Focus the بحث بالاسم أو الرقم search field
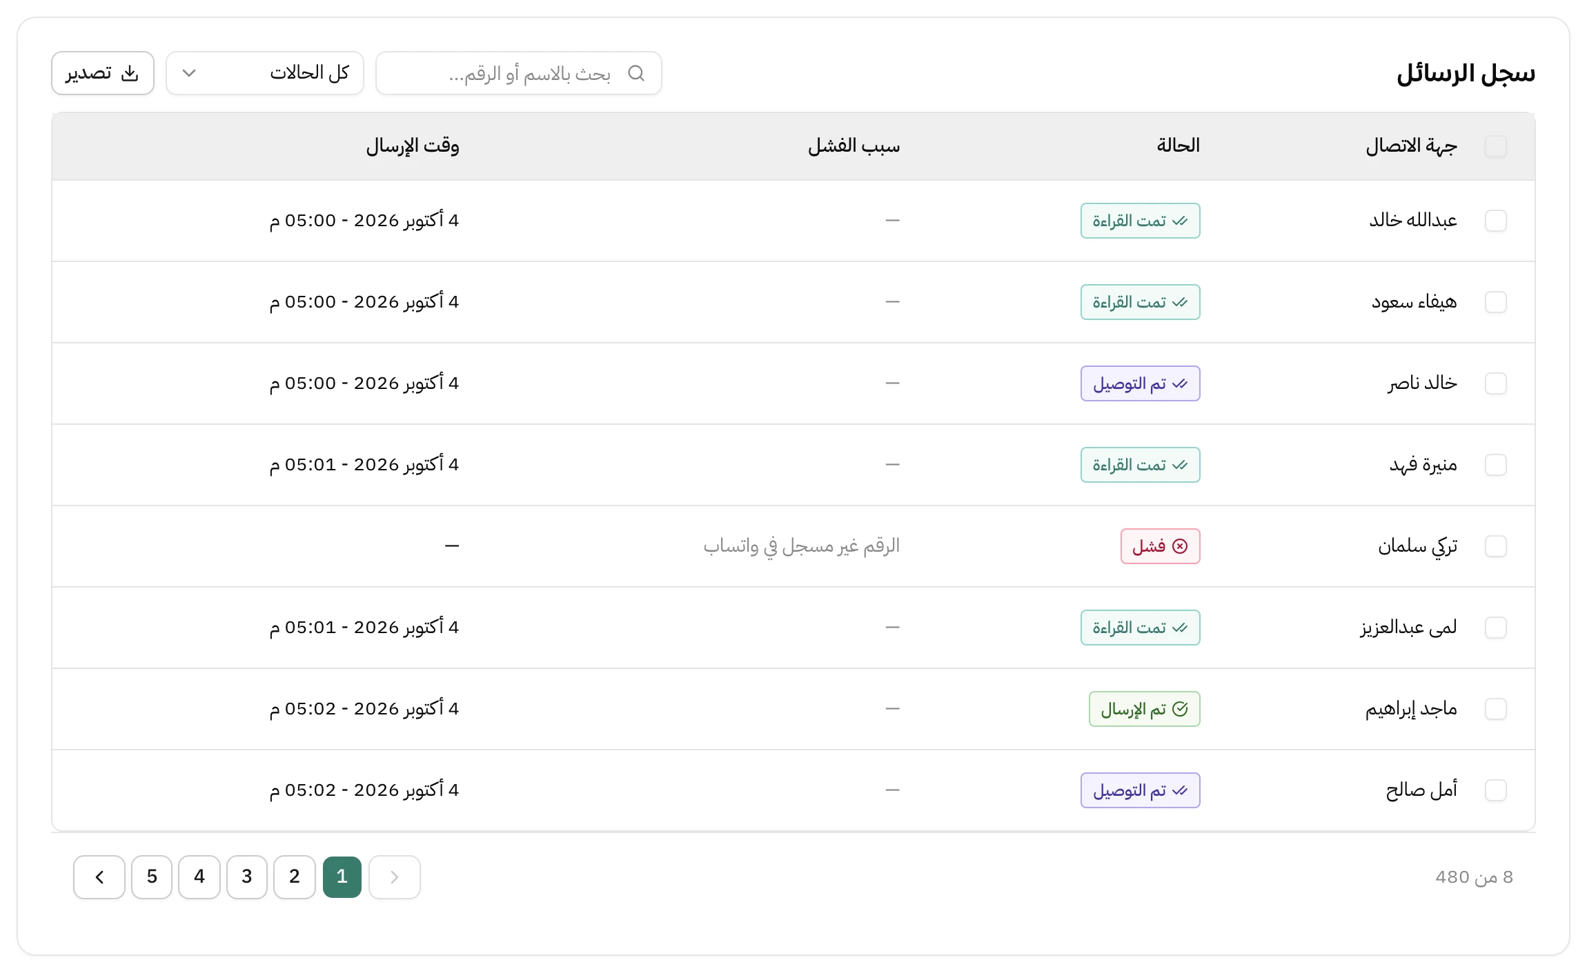Screen dimensions: 1587x971 click(519, 73)
